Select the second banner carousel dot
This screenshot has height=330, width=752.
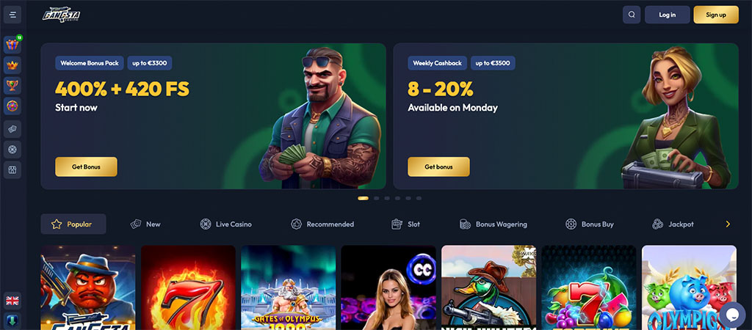point(377,198)
